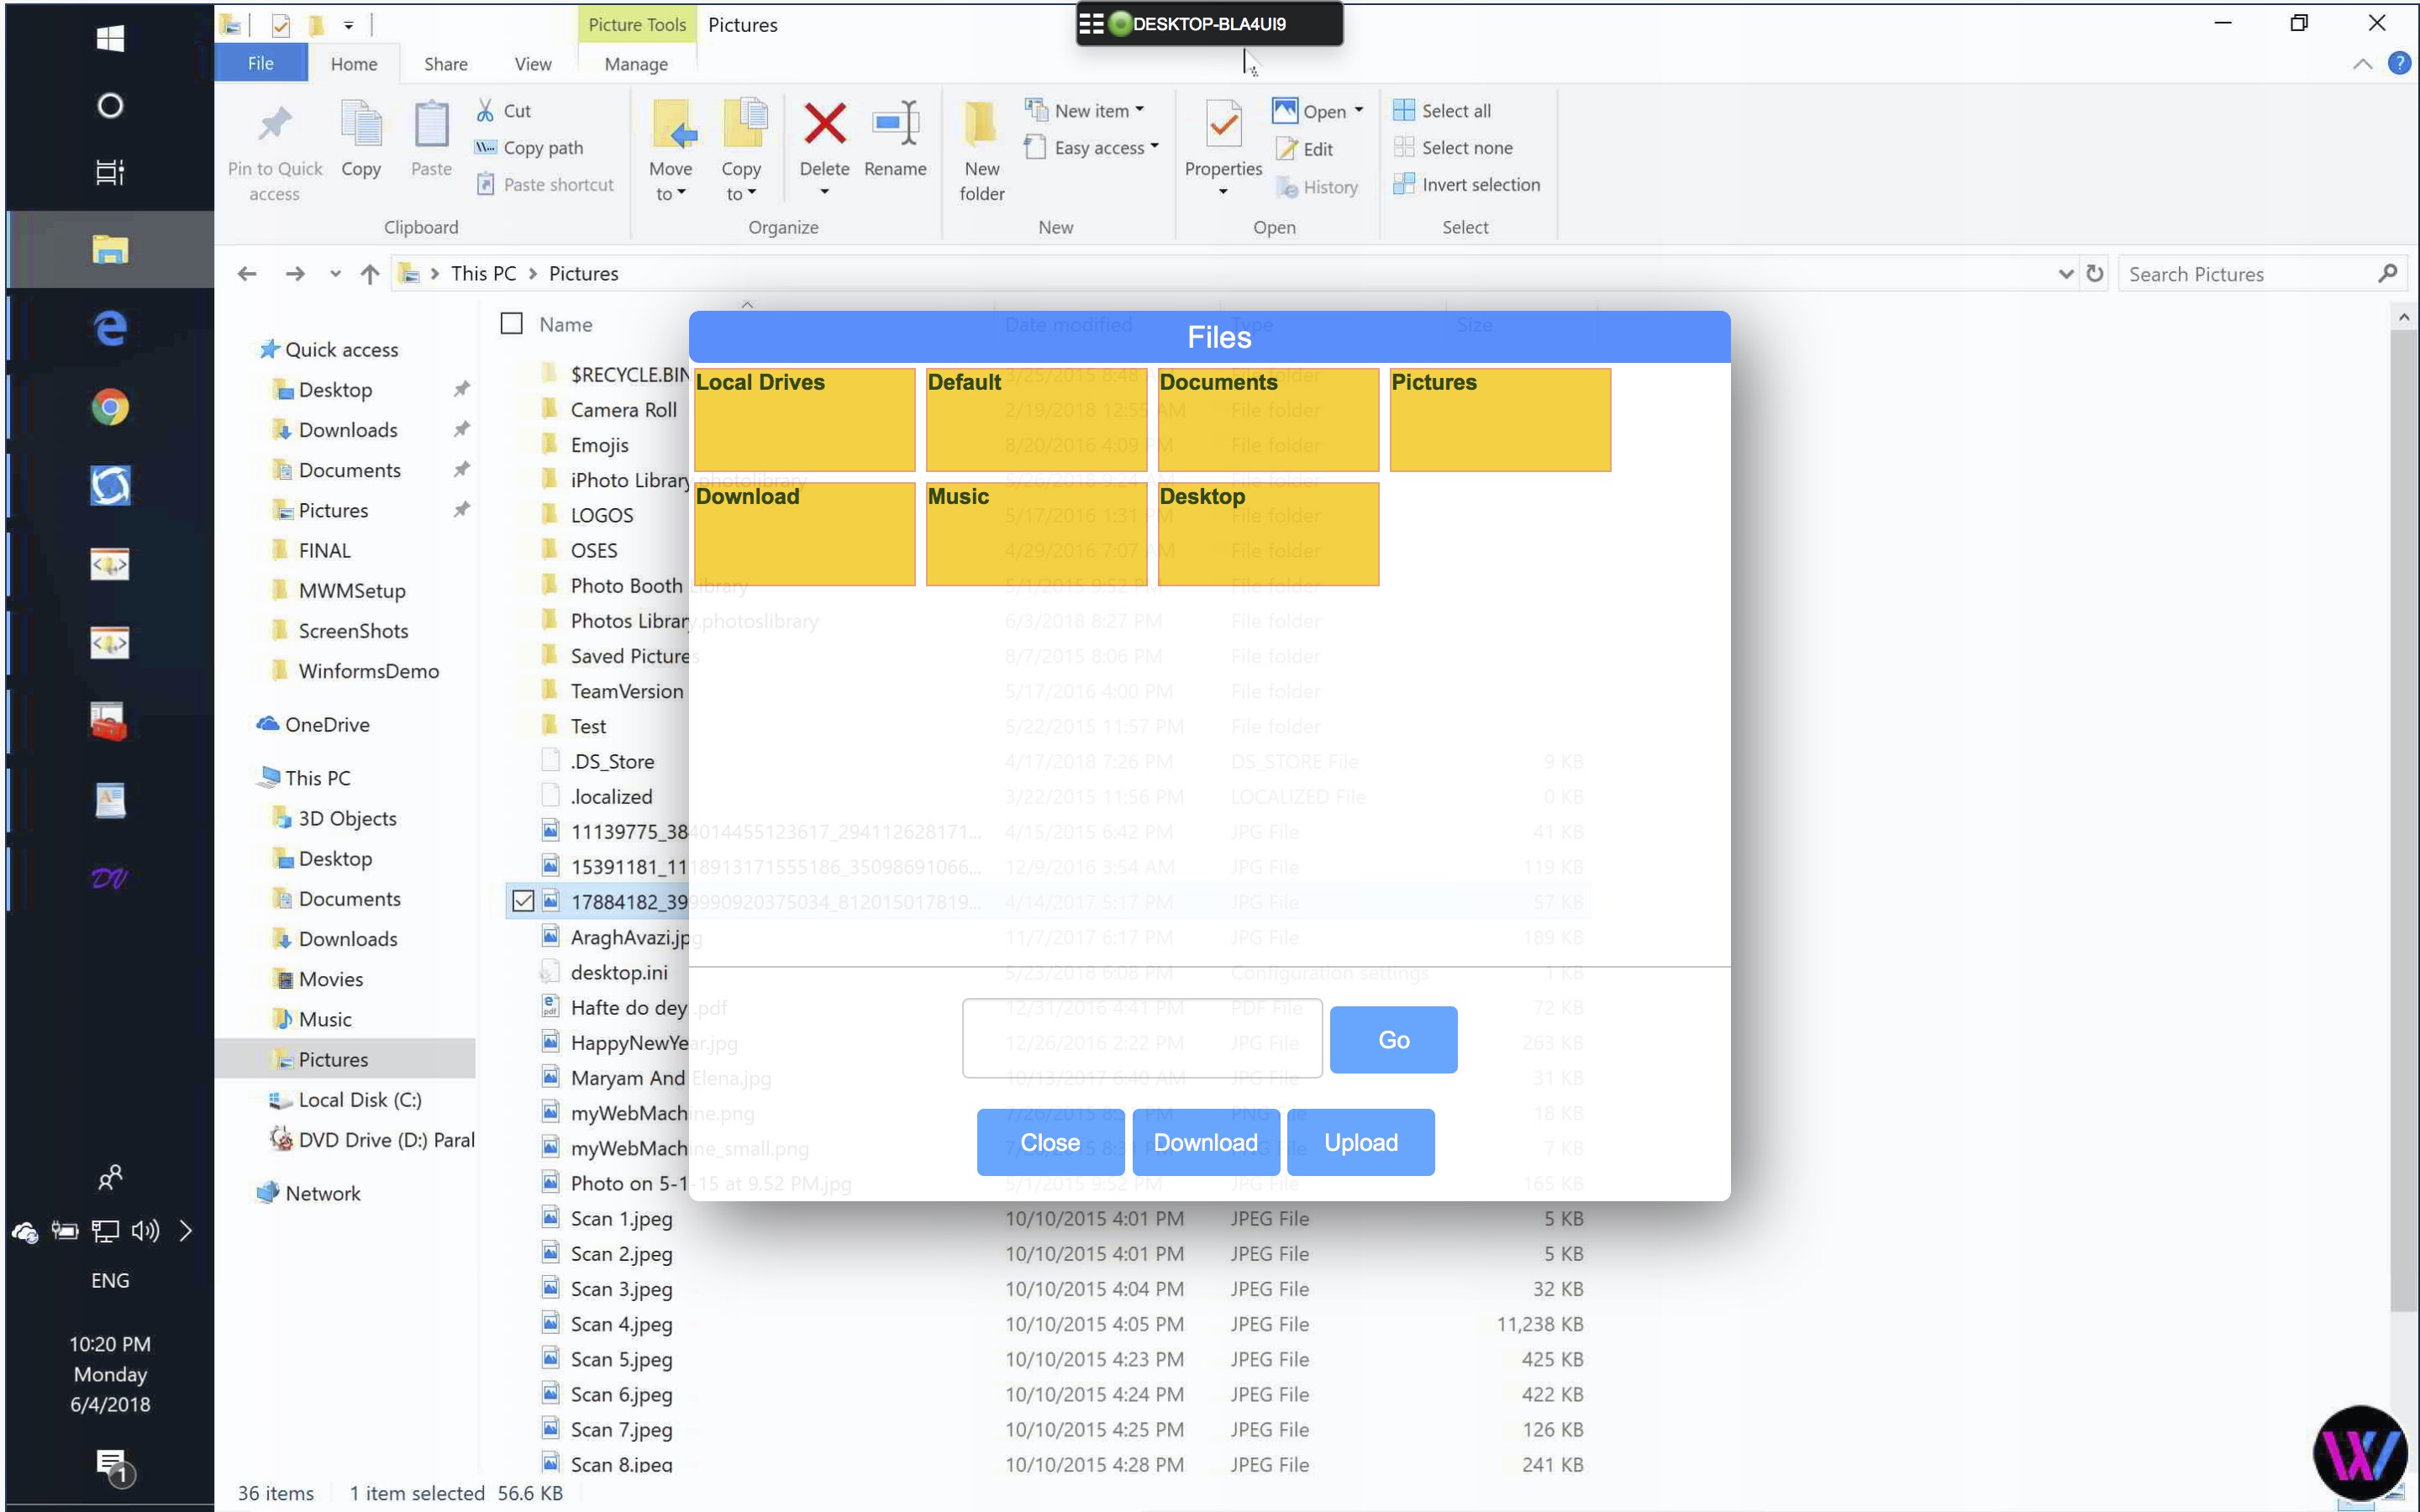This screenshot has width=2420, height=1512.
Task: Select Network in navigation pane
Action: [322, 1192]
